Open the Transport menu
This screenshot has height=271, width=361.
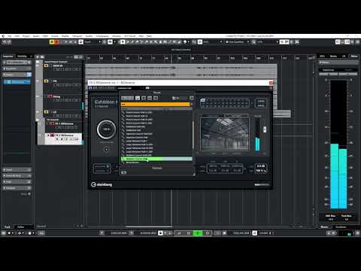coord(77,36)
